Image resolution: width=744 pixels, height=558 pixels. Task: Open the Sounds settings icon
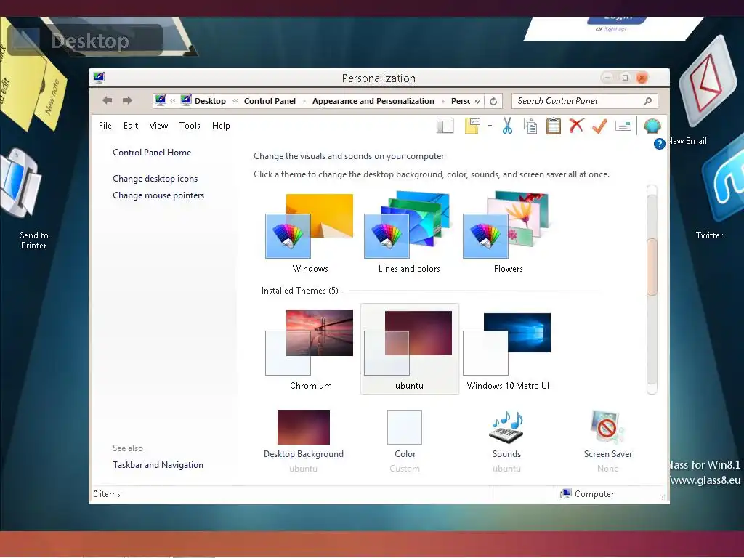pyautogui.click(x=506, y=427)
